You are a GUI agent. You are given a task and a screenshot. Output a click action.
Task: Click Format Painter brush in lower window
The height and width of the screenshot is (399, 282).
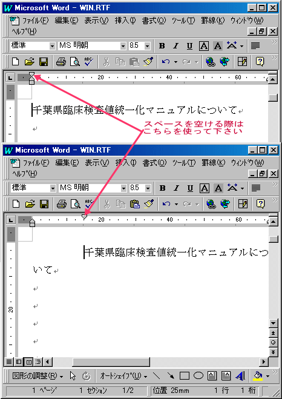coord(148,203)
